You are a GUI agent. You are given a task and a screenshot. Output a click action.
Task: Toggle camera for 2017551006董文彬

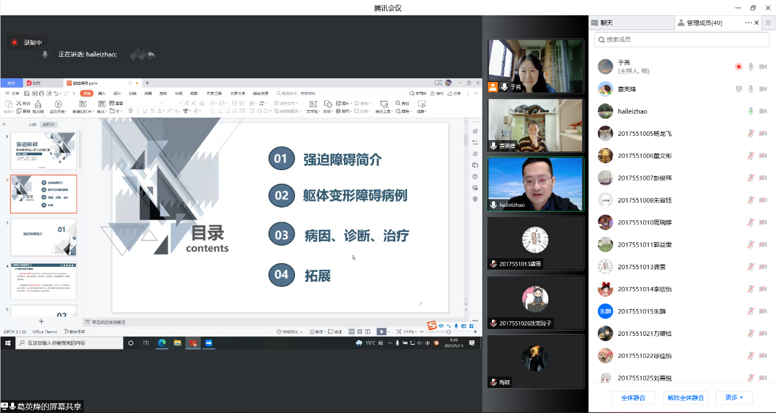[763, 155]
